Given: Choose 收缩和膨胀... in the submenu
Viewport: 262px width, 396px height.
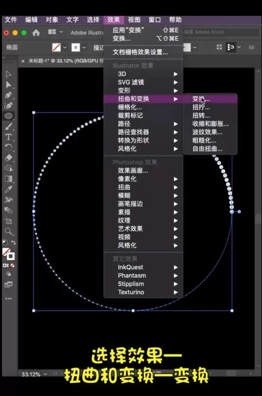Looking at the screenshot, I should (210, 124).
